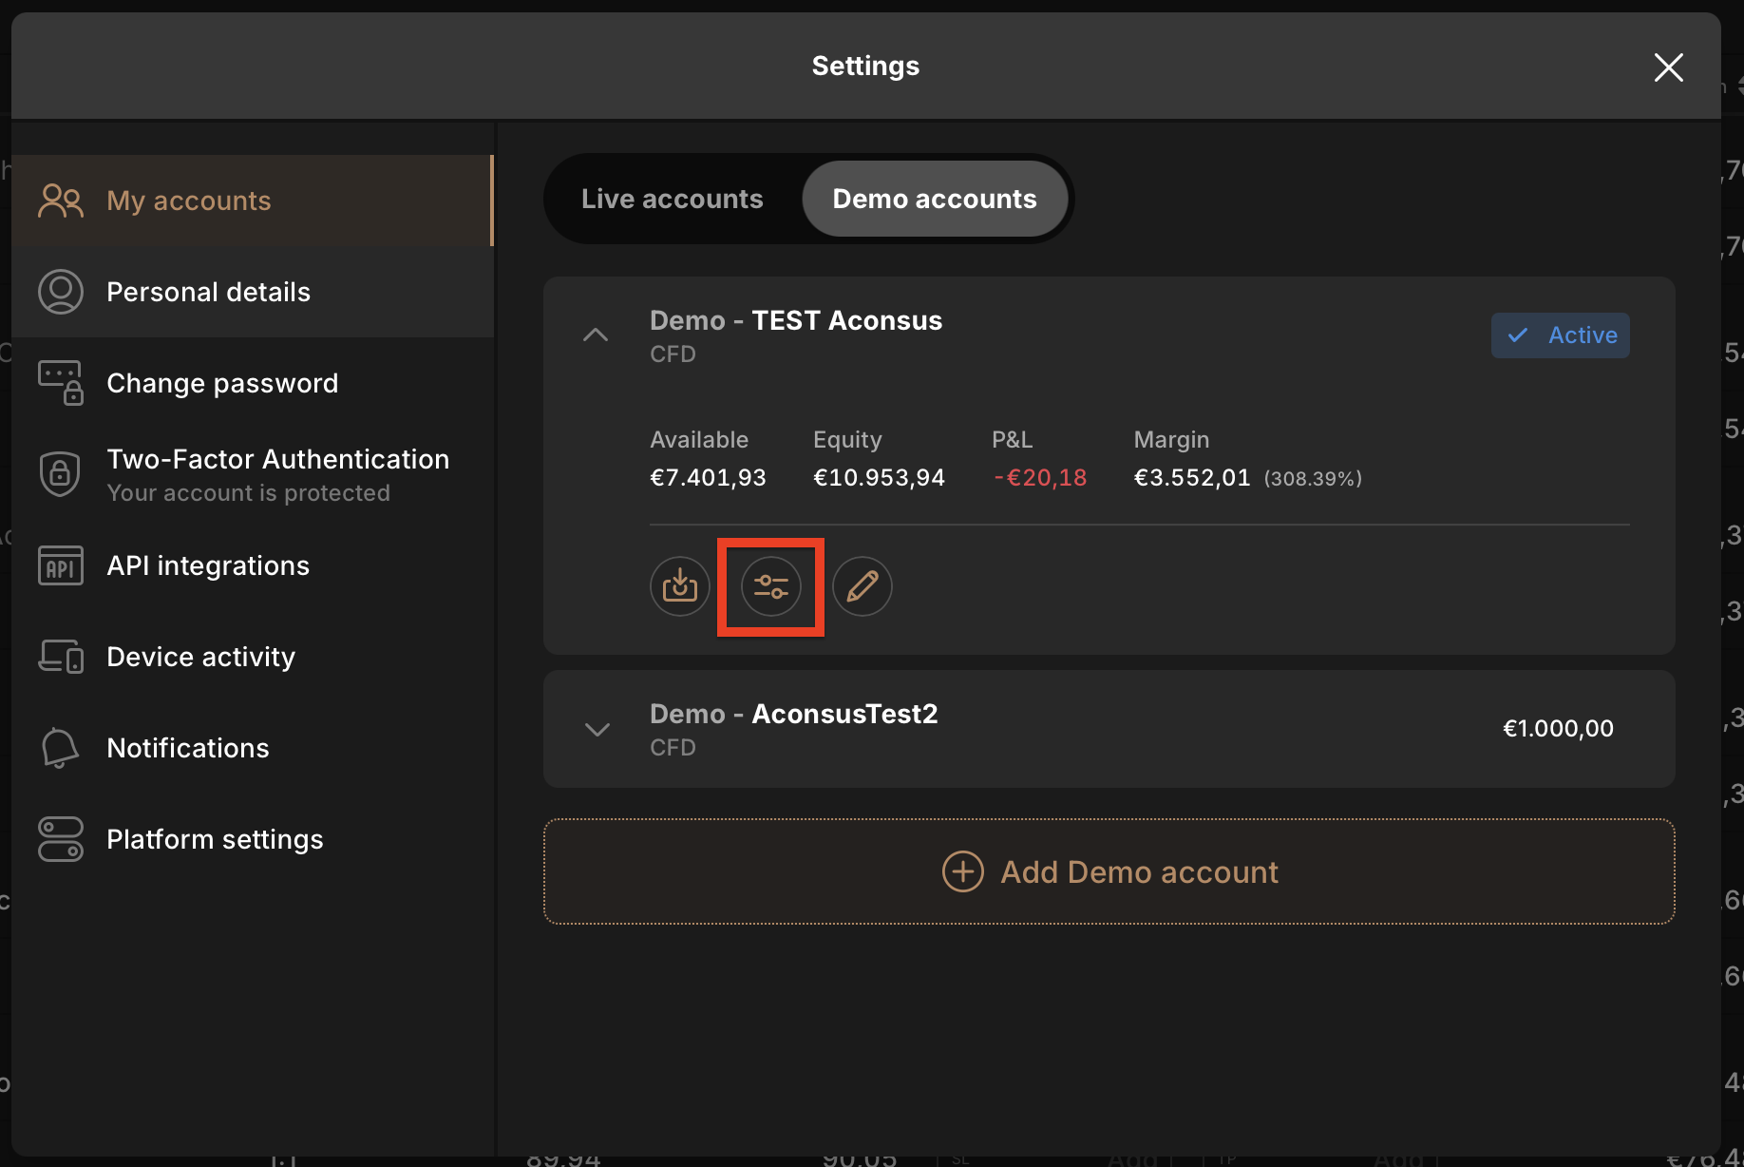The height and width of the screenshot is (1167, 1744).
Task: Select the Demo accounts tab
Action: click(x=935, y=198)
